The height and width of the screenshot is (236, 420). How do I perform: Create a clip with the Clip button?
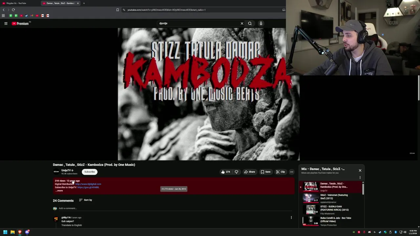[281, 172]
